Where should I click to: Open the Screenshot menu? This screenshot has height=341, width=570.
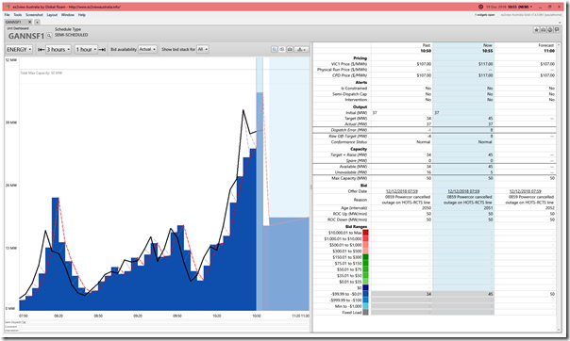[x=34, y=15]
